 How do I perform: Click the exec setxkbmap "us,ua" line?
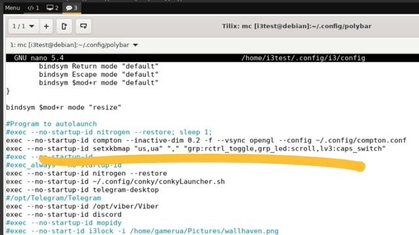tap(196, 149)
